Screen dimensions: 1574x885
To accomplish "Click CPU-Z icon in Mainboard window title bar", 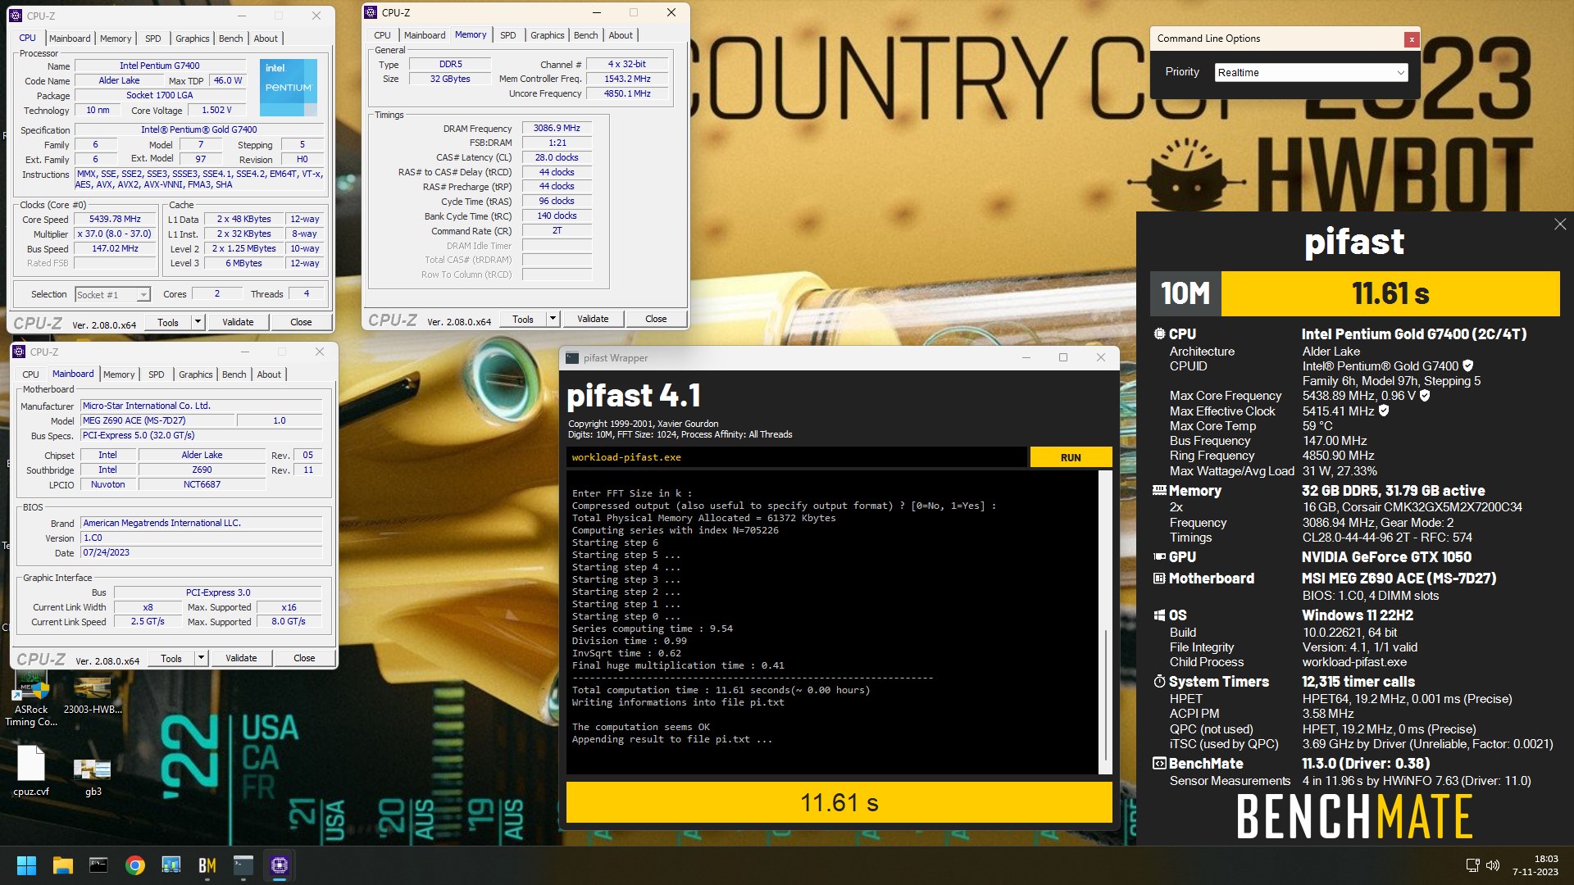I will point(19,352).
